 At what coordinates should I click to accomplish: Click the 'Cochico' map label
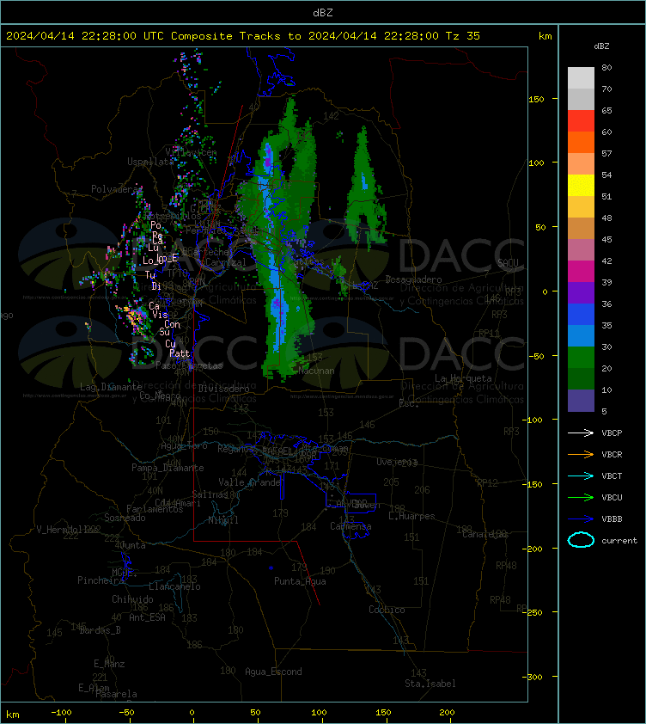(x=387, y=610)
